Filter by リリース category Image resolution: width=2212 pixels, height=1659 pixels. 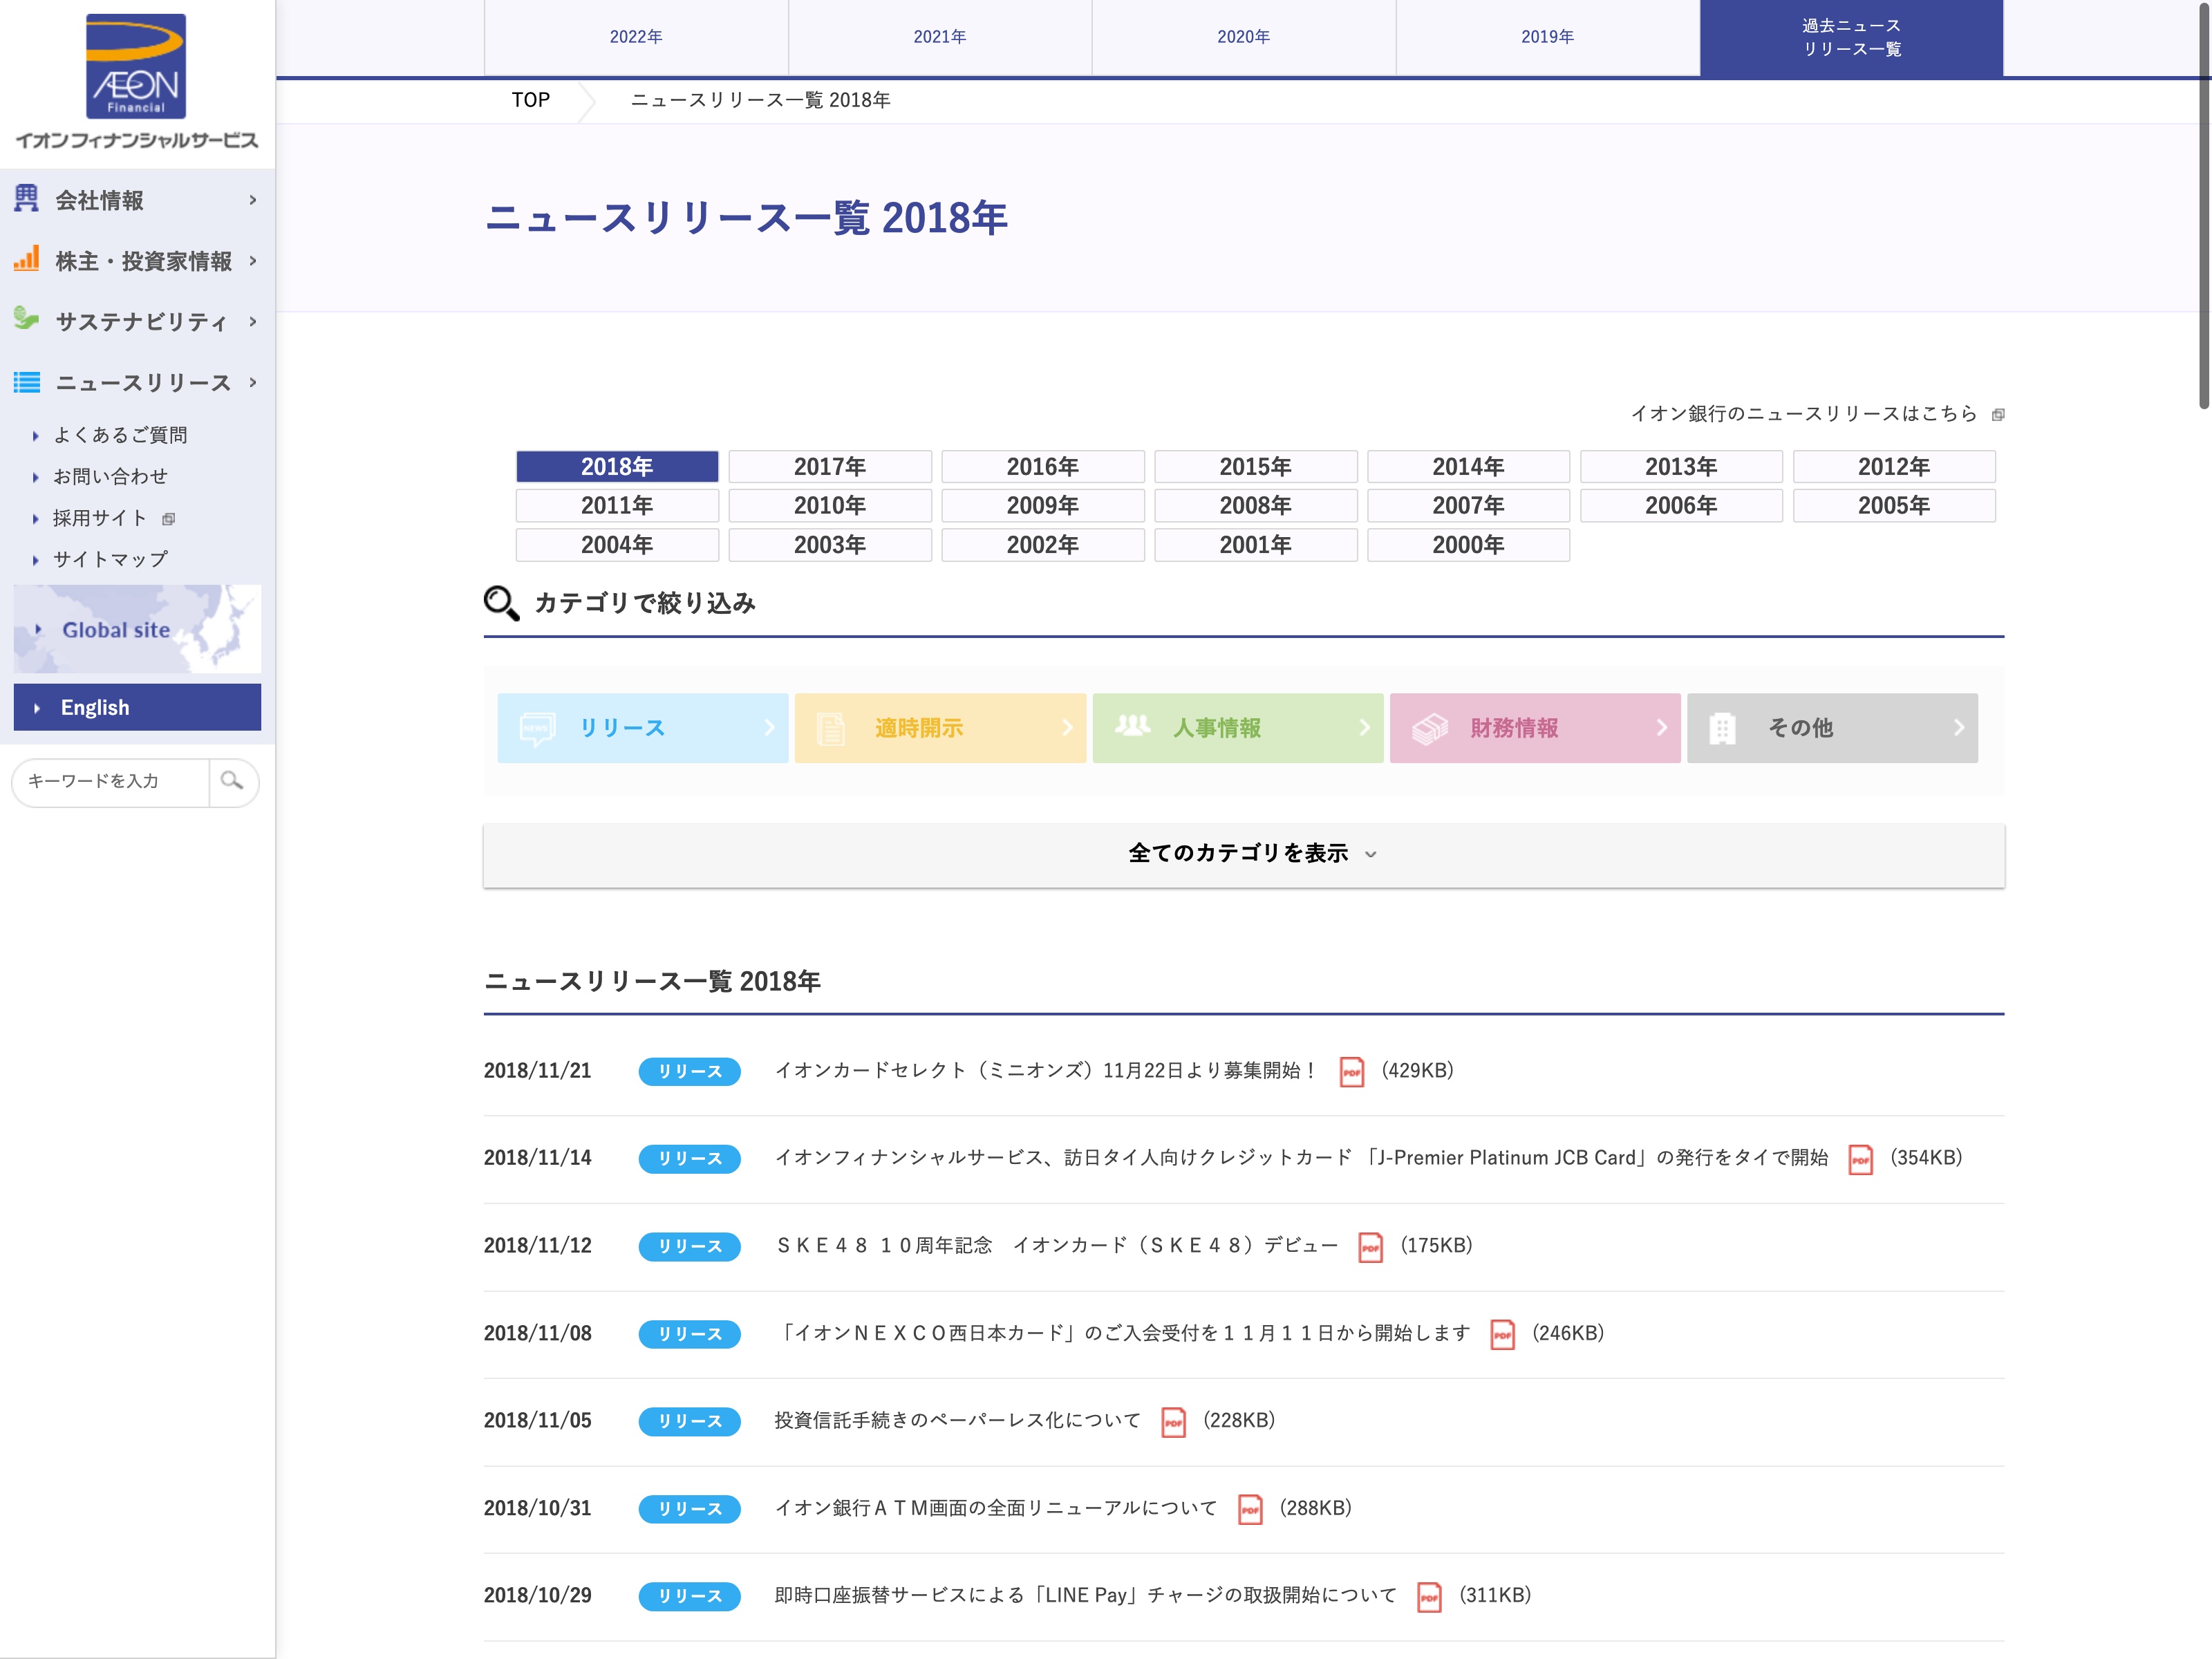[642, 728]
